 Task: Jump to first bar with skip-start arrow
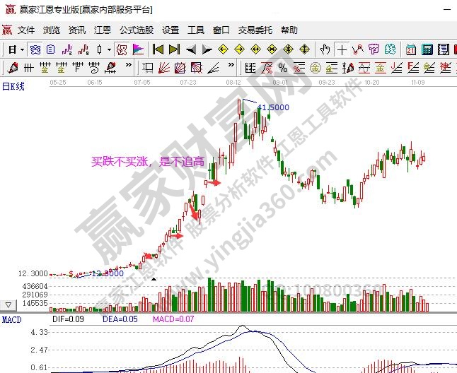[158, 49]
